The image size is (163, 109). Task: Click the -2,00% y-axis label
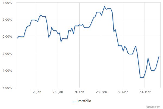(x=7, y=54)
